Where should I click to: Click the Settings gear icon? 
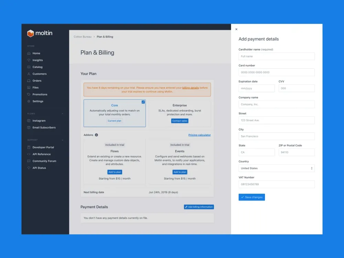click(29, 101)
